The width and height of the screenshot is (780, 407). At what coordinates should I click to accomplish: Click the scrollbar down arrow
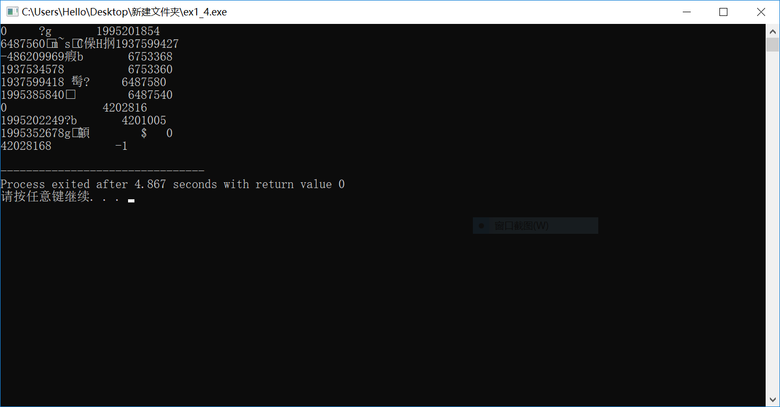click(x=773, y=400)
